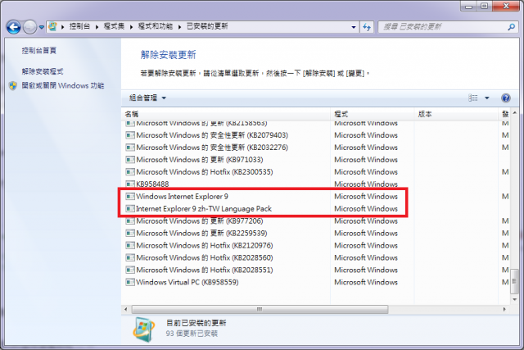
Task: Open the view options dropdown arrow
Action: pos(487,98)
